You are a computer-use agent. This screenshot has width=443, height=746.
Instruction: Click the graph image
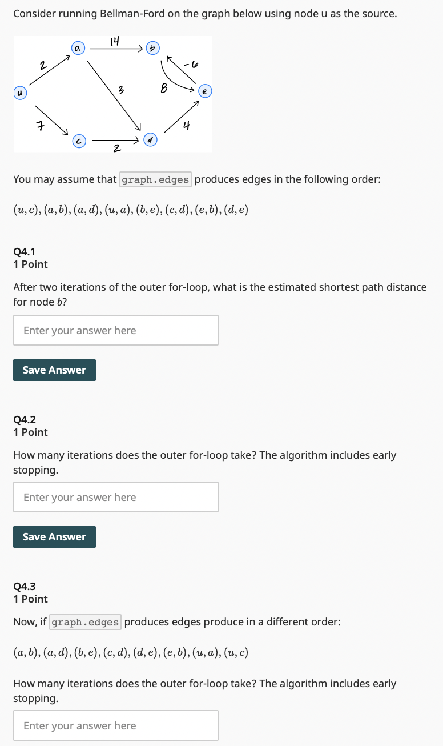(x=112, y=94)
